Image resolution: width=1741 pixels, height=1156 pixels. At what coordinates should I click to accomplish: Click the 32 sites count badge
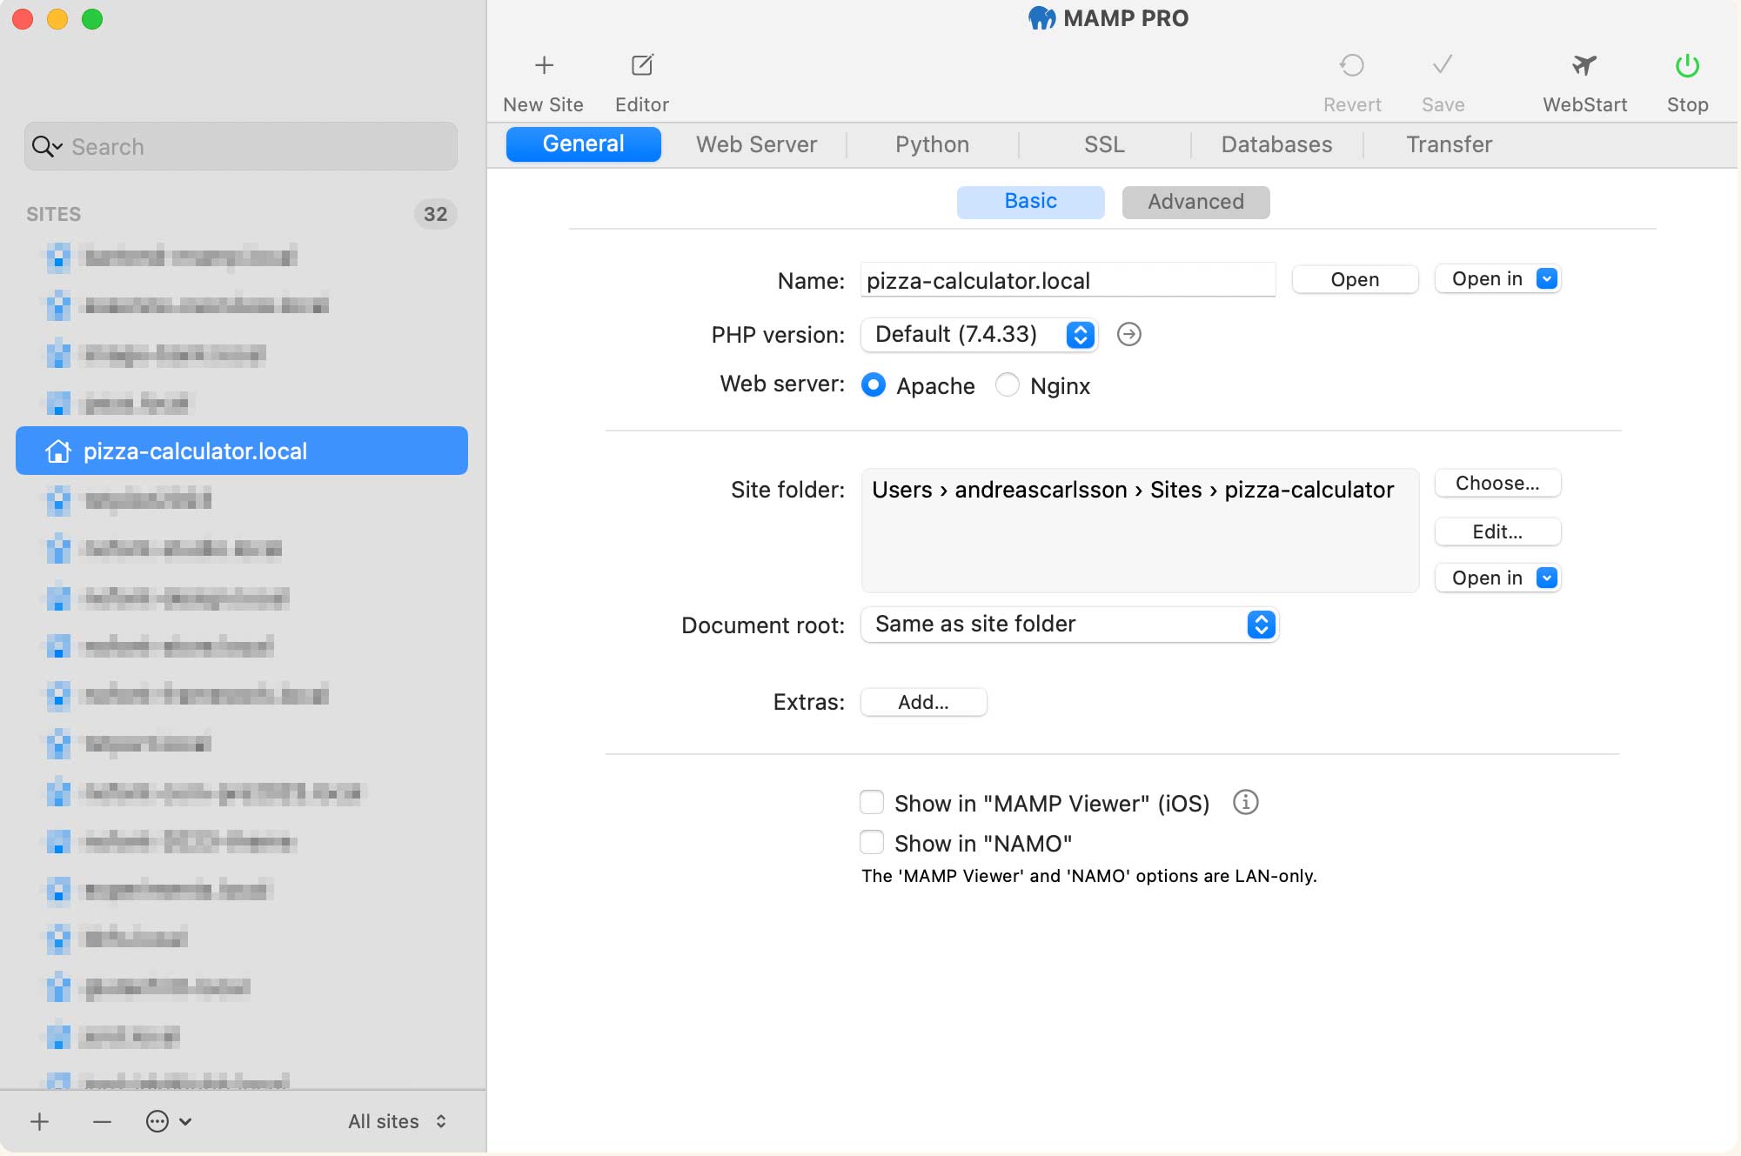click(x=435, y=214)
